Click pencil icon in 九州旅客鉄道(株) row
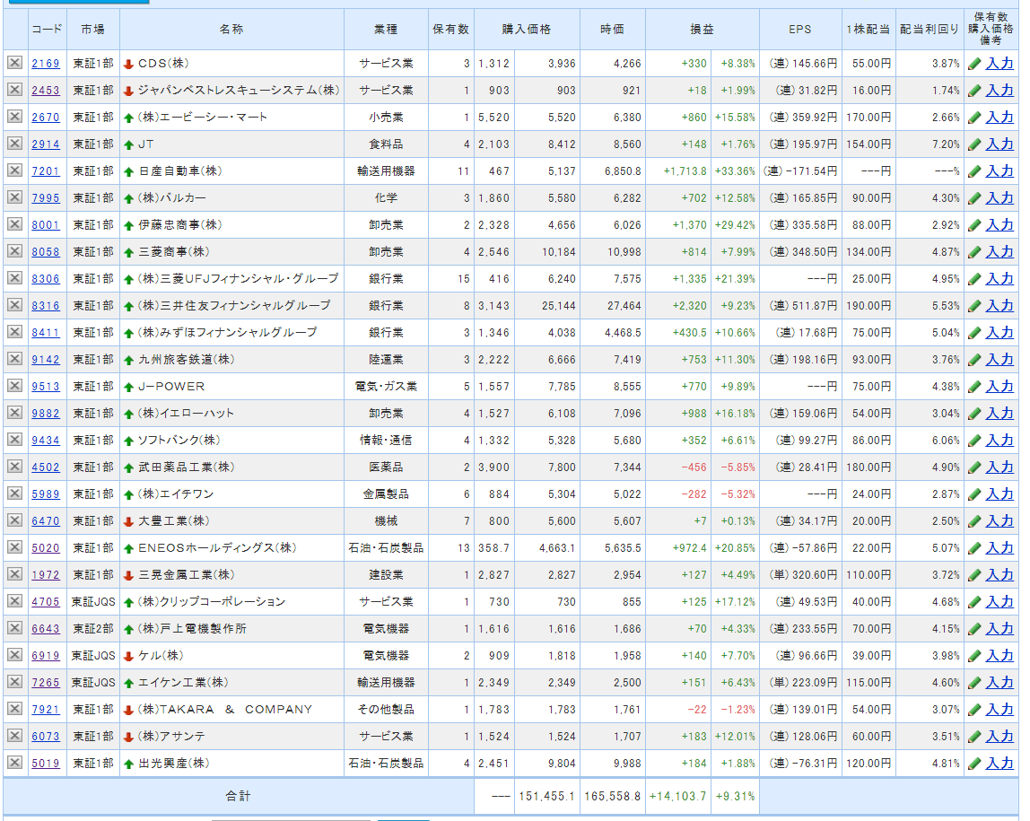The height and width of the screenshot is (821, 1030). (974, 360)
